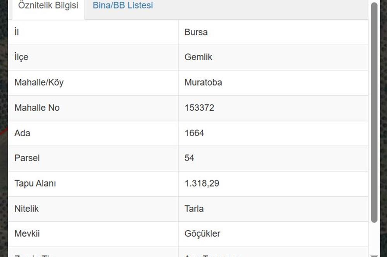Click the vertical scrollbar thumb

[x=374, y=112]
